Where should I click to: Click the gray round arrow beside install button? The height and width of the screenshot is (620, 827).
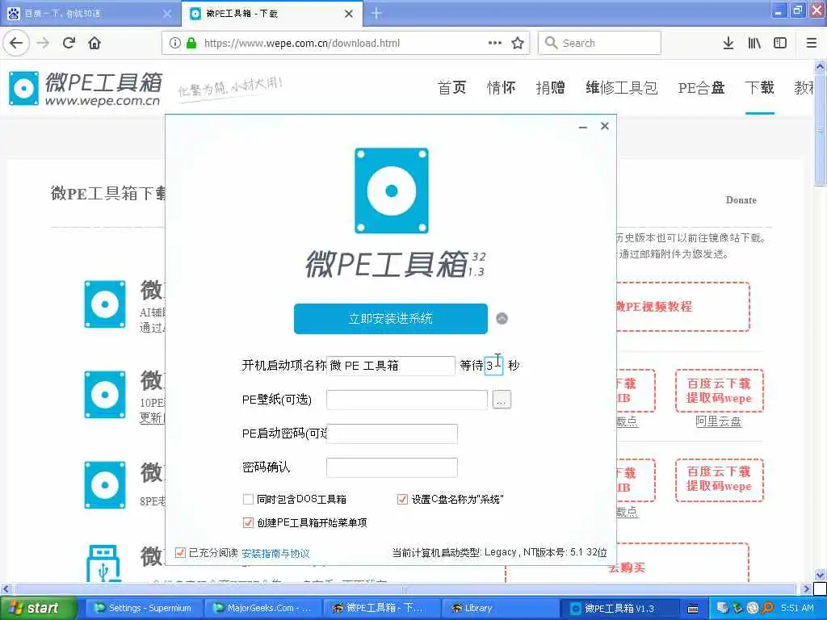click(502, 318)
